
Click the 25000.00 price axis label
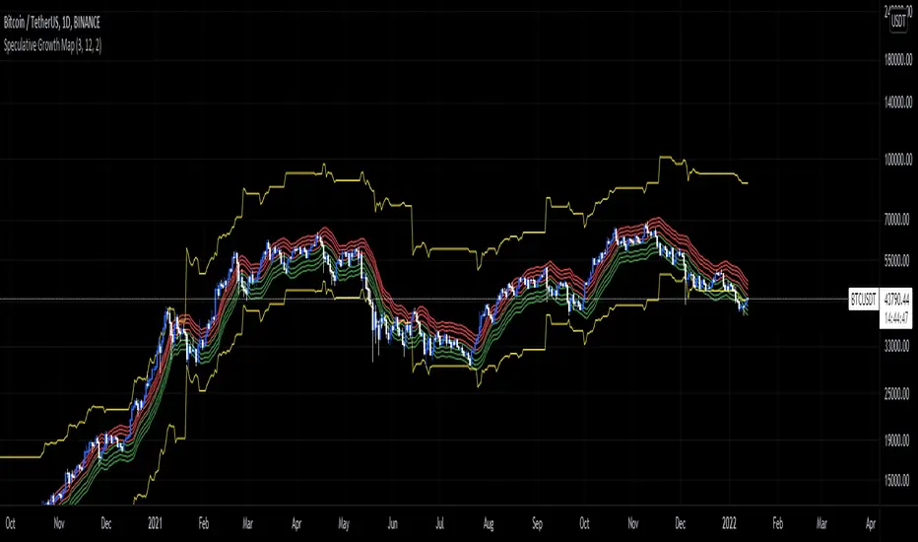(897, 394)
